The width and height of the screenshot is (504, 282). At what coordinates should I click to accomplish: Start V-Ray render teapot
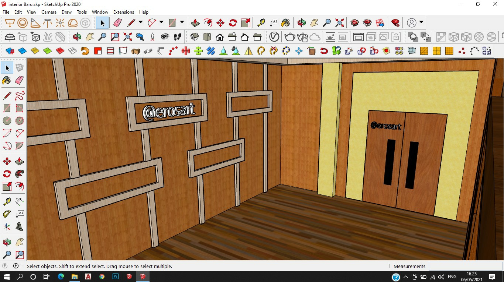tap(290, 37)
